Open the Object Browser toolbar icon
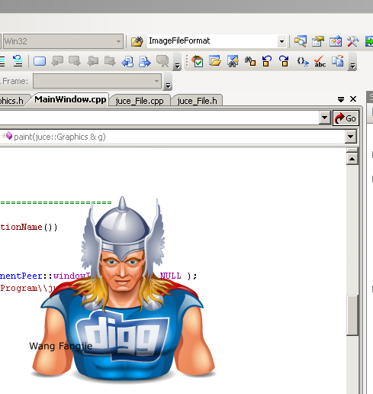Viewport: 373px width, 394px height. (x=336, y=41)
